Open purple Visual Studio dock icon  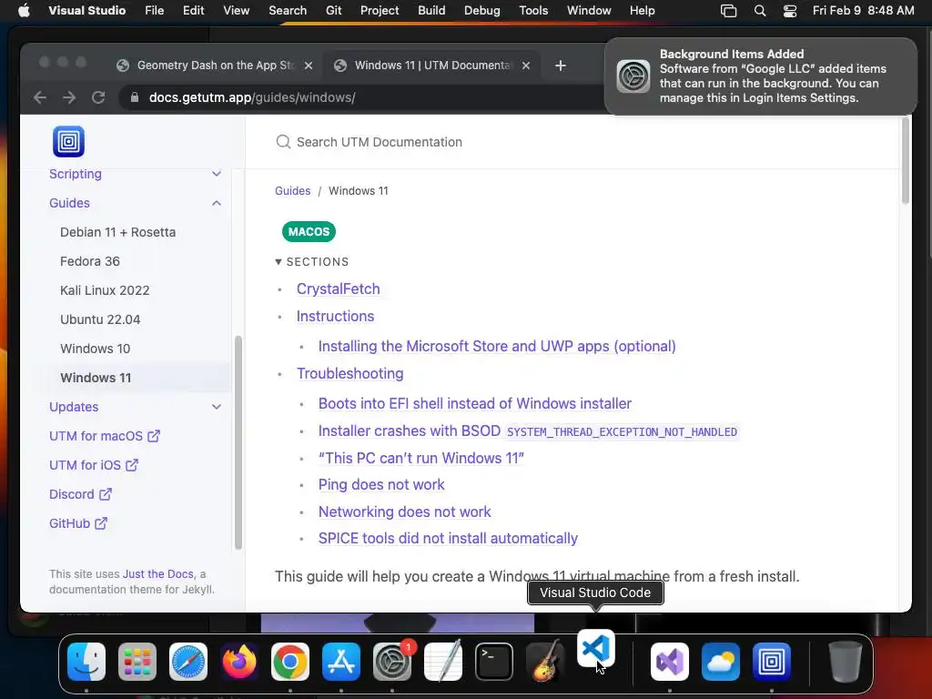(x=670, y=661)
